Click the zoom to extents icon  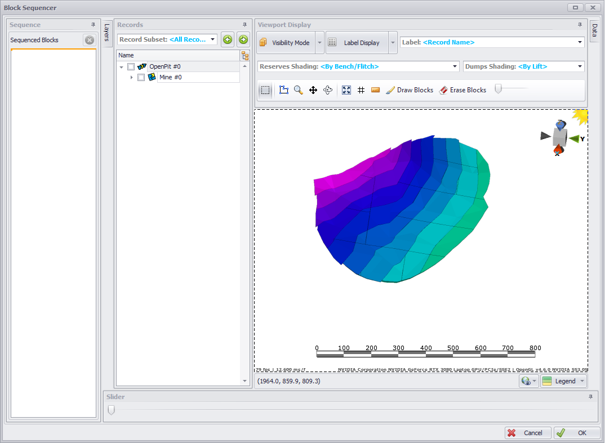(x=346, y=90)
